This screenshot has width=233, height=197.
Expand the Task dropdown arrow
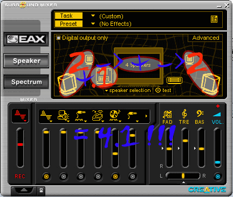pyautogui.click(x=93, y=16)
